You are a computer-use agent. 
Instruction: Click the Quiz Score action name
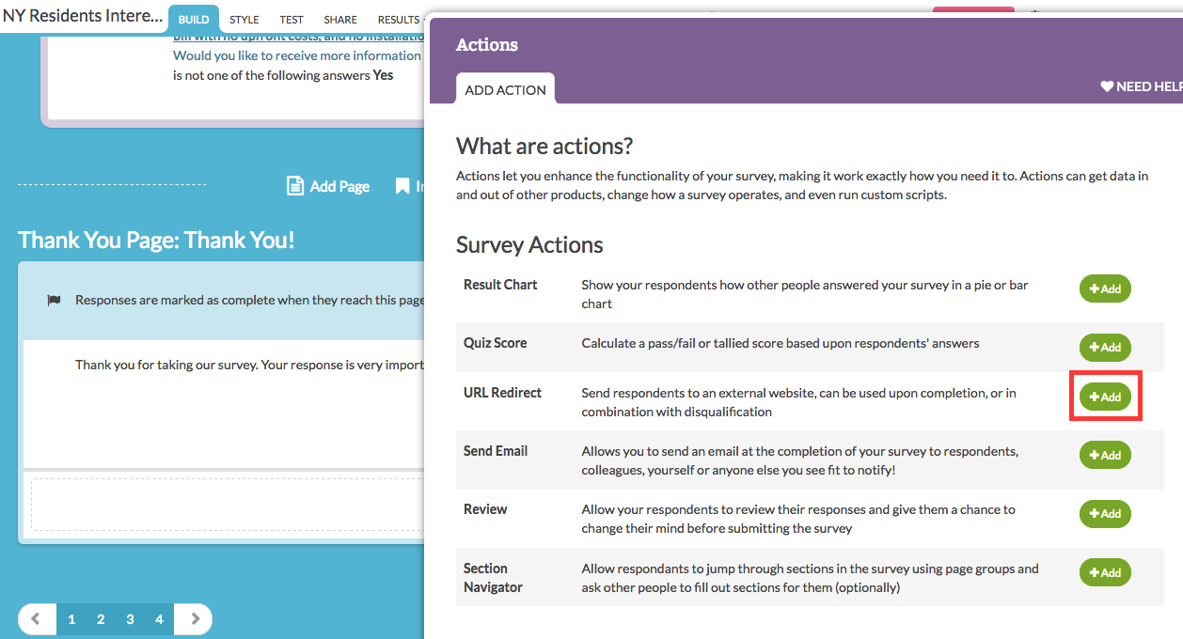(495, 343)
